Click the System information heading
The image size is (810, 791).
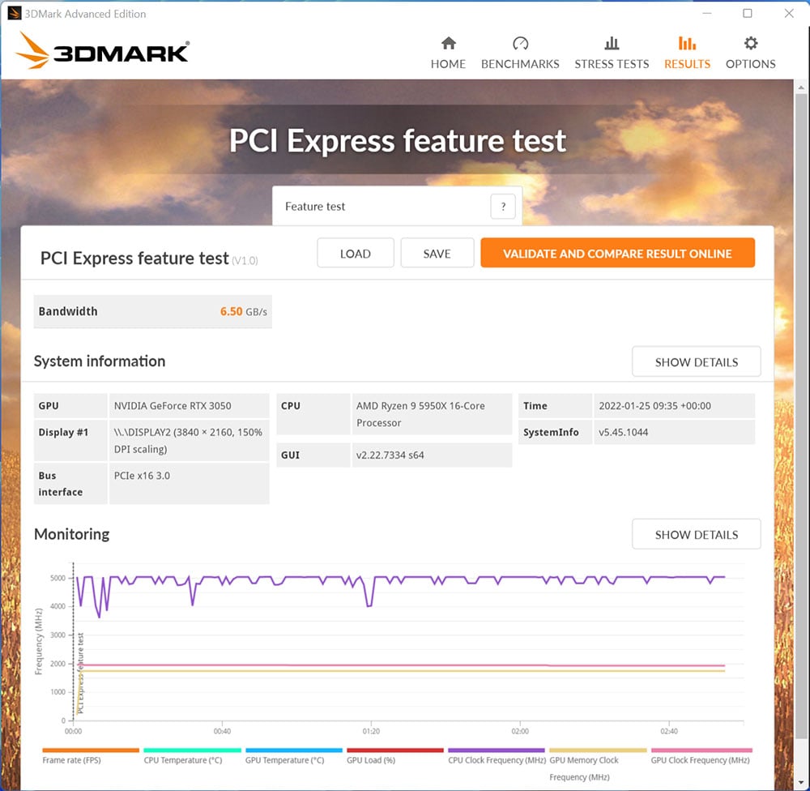pyautogui.click(x=100, y=361)
